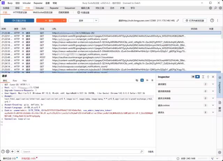The width and height of the screenshot is (223, 161).
Task: Open the intercept help question-mark icon
Action: tap(212, 21)
